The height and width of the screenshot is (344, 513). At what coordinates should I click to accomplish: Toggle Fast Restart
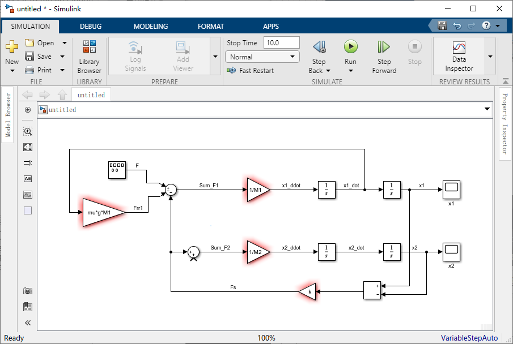[x=251, y=71]
